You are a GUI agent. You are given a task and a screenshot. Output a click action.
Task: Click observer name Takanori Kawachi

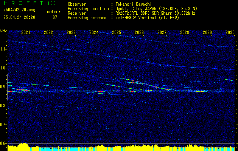134,4
